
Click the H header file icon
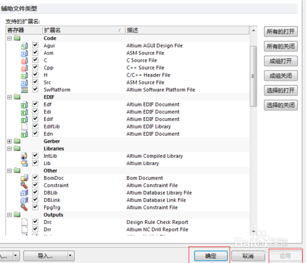(x=24, y=75)
